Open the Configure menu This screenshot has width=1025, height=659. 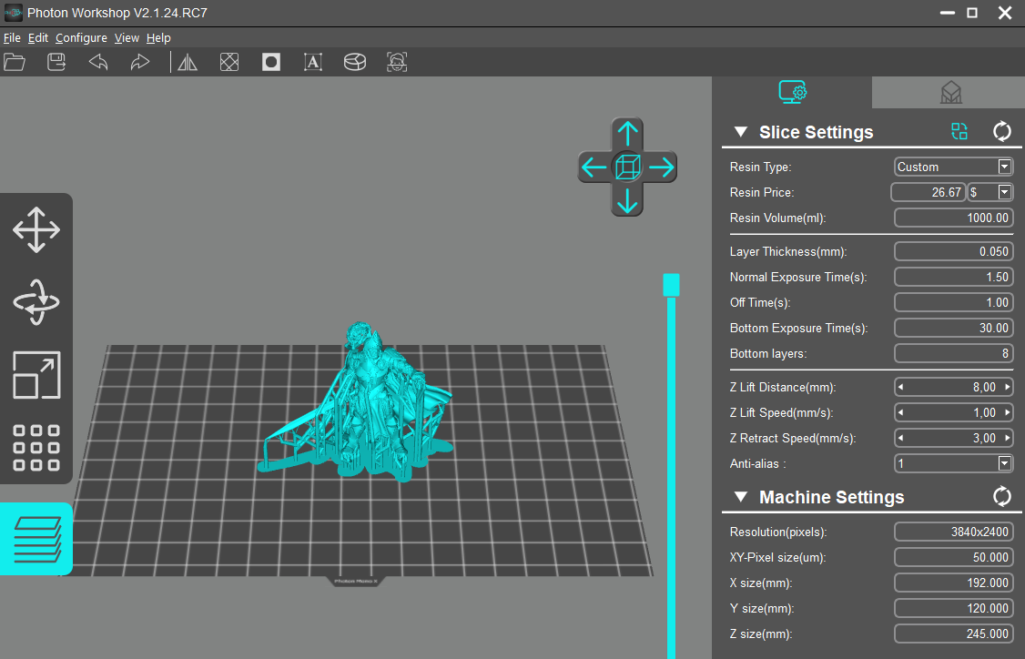(81, 38)
